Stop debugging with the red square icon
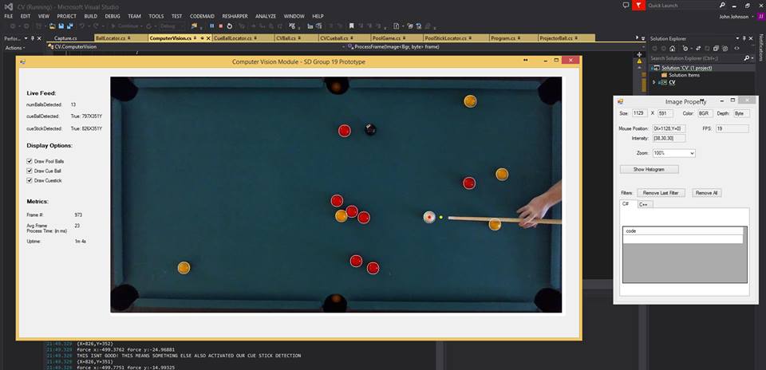766x370 pixels. (x=220, y=26)
